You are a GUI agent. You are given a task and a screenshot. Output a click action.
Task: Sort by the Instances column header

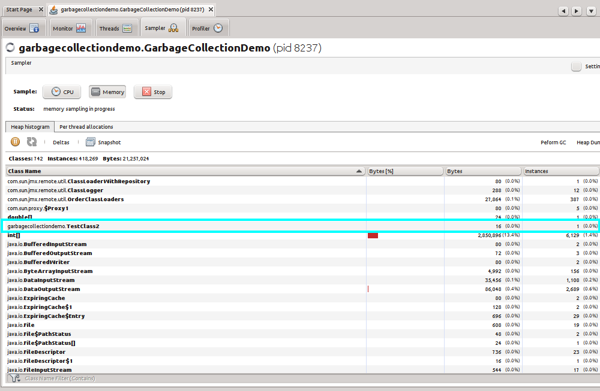pos(561,171)
